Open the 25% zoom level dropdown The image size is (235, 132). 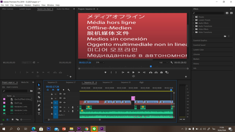(100, 63)
